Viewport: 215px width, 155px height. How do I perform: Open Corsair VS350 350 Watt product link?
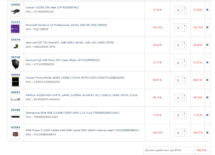pos(52,8)
